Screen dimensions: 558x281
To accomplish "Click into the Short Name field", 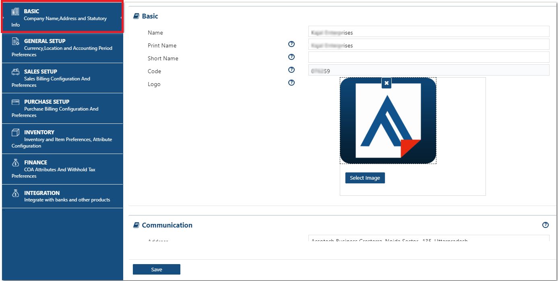I will 429,57.
